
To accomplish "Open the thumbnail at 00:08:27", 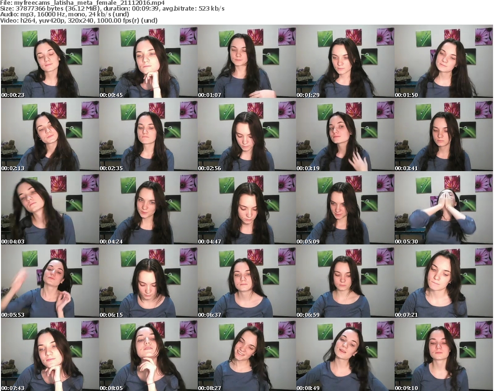I will pos(247,354).
